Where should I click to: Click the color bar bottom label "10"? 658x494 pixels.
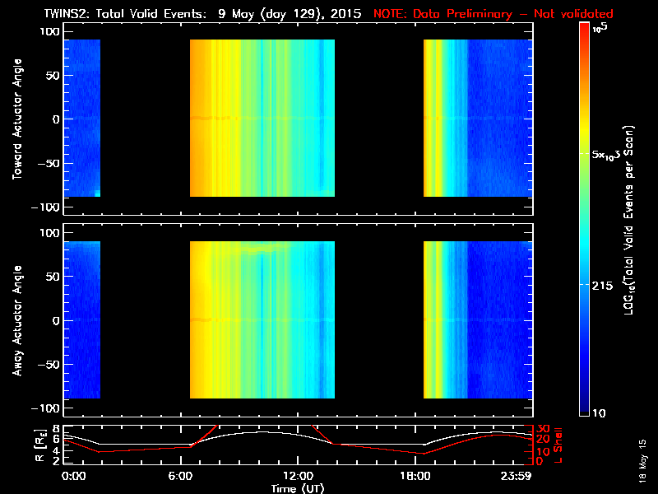click(599, 413)
